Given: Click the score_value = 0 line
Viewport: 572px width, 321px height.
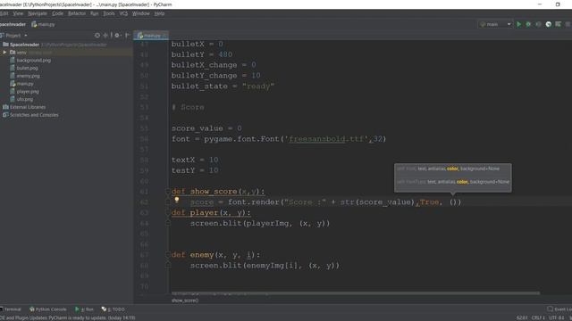Looking at the screenshot, I should tap(206, 128).
